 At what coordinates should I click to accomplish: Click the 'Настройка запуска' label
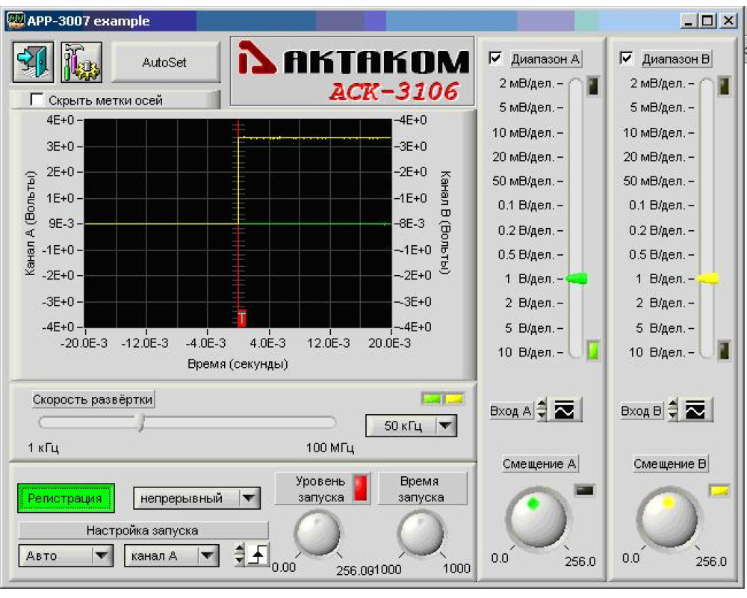[x=143, y=530]
